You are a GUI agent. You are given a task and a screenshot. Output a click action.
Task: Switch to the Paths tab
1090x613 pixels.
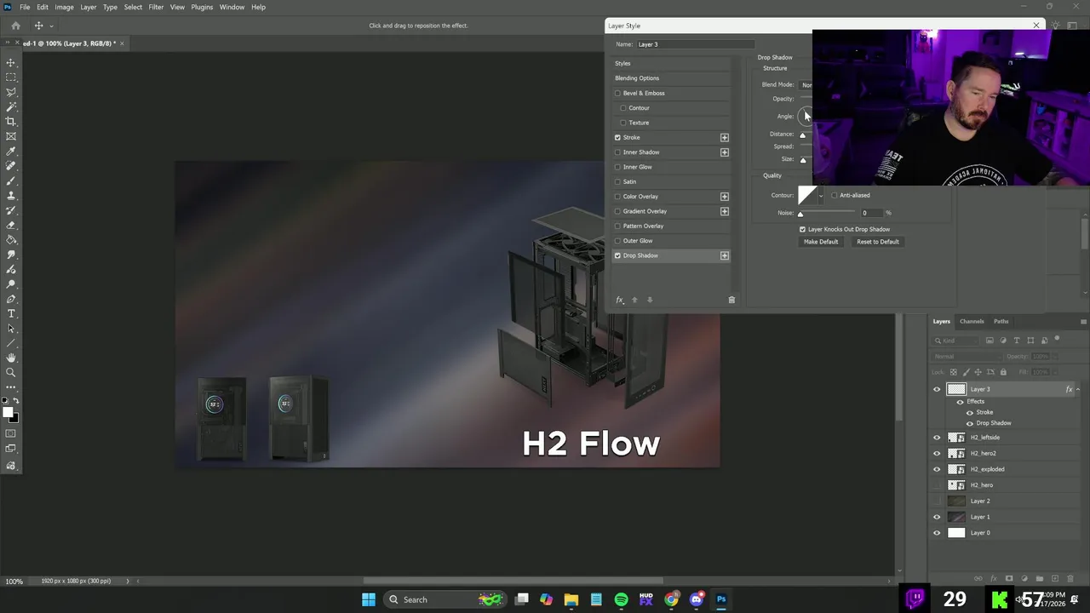click(1001, 322)
